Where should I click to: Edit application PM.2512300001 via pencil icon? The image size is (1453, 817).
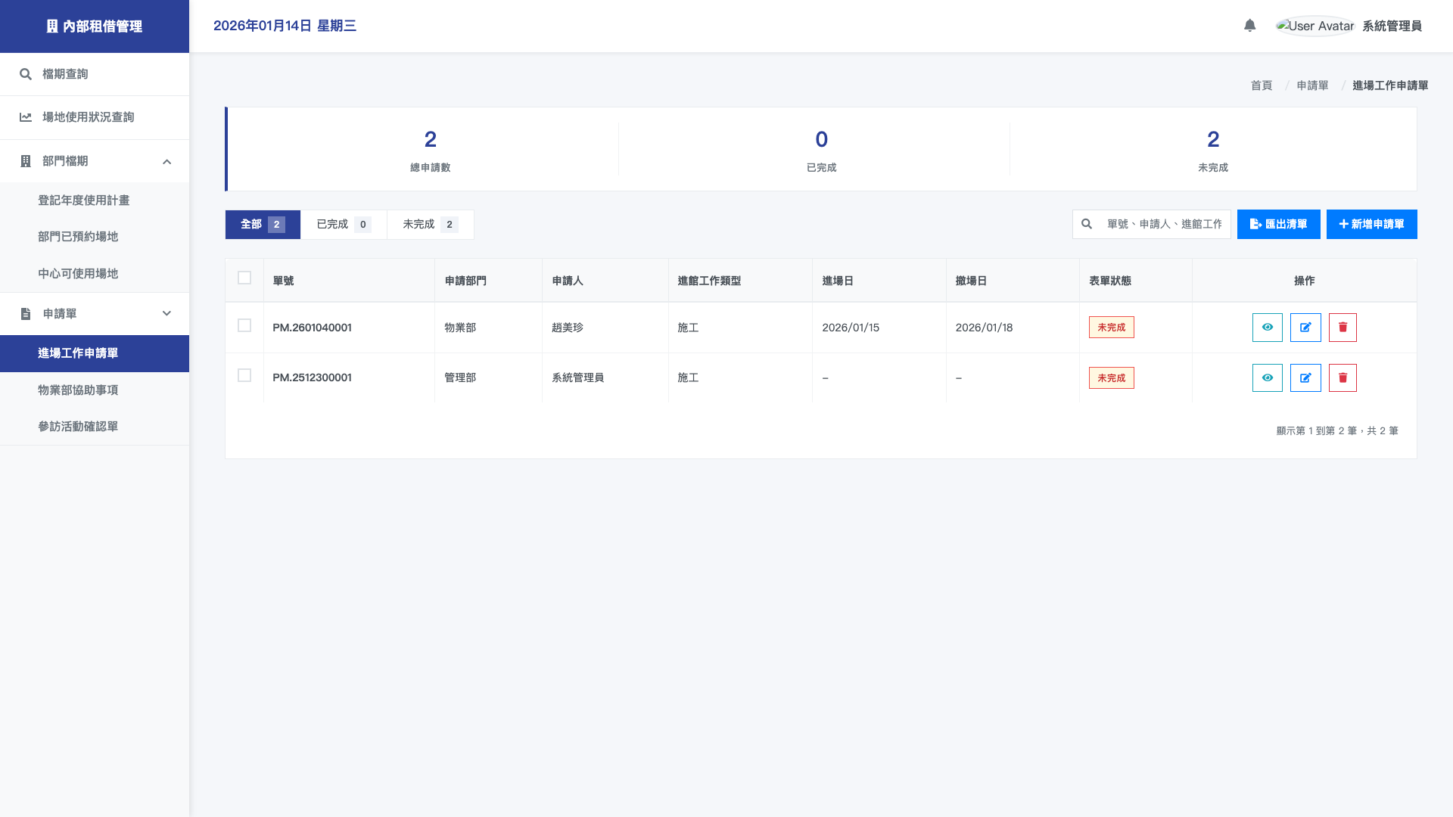pyautogui.click(x=1305, y=377)
